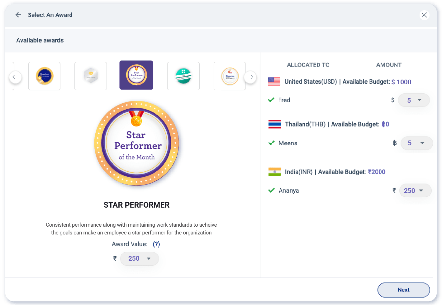Toggle the checkmark next to Meena
442x305 pixels.
click(271, 143)
